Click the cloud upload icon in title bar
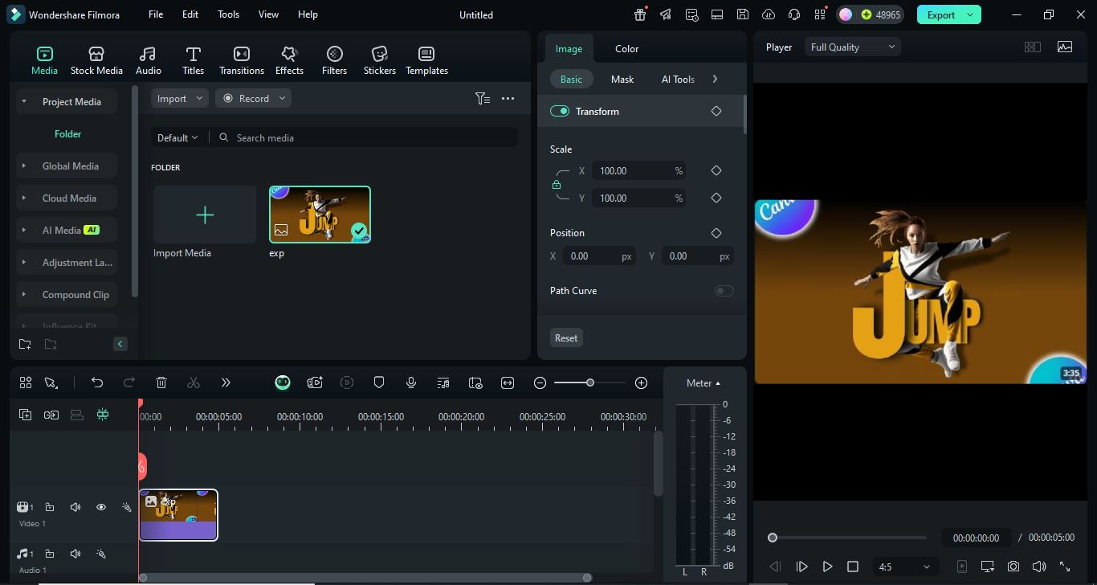Screen dimensions: 1097x585 (x=769, y=14)
